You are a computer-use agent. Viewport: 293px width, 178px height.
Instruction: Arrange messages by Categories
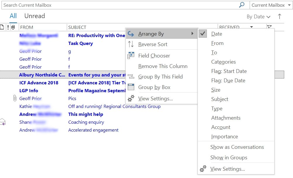pos(236,62)
